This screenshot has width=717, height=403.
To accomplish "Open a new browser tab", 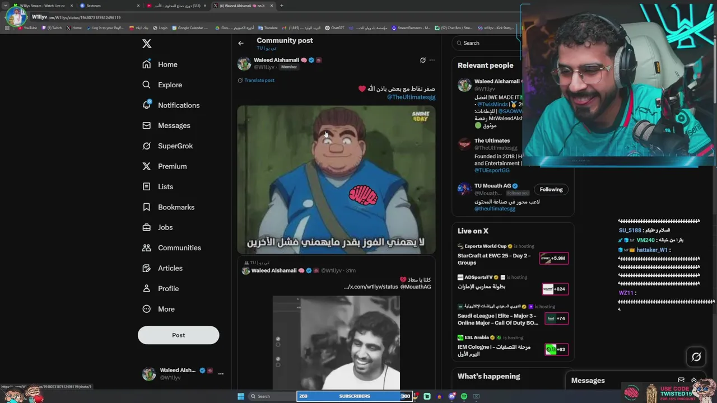I will coord(281,6).
